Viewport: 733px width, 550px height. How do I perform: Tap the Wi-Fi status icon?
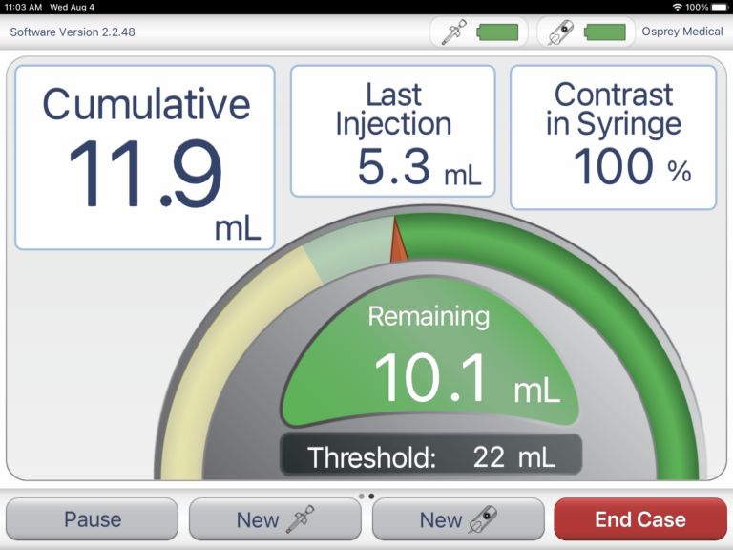678,7
